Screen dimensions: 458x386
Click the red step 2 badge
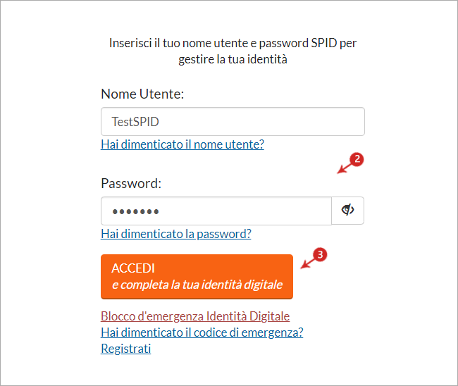[357, 159]
